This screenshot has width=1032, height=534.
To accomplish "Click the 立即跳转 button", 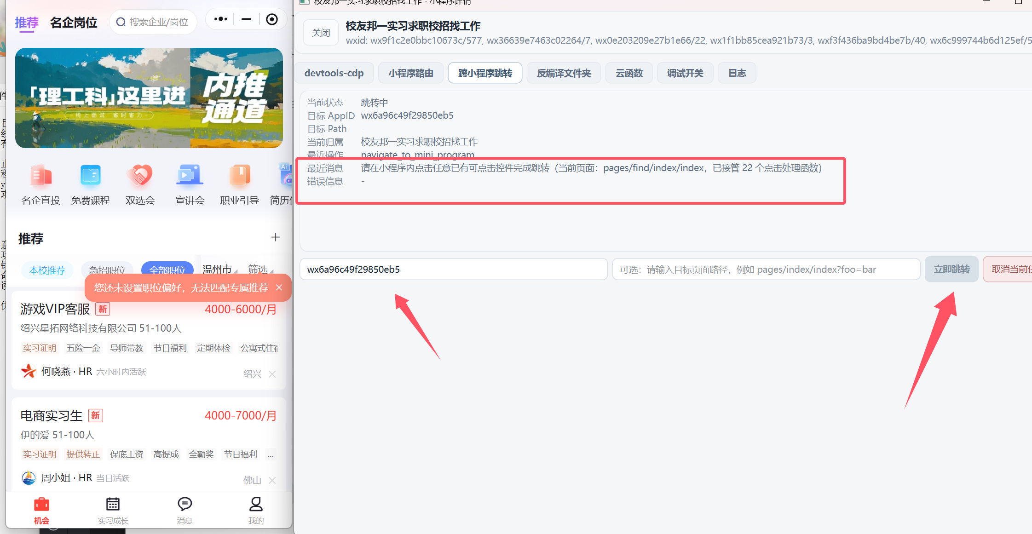I will 951,270.
